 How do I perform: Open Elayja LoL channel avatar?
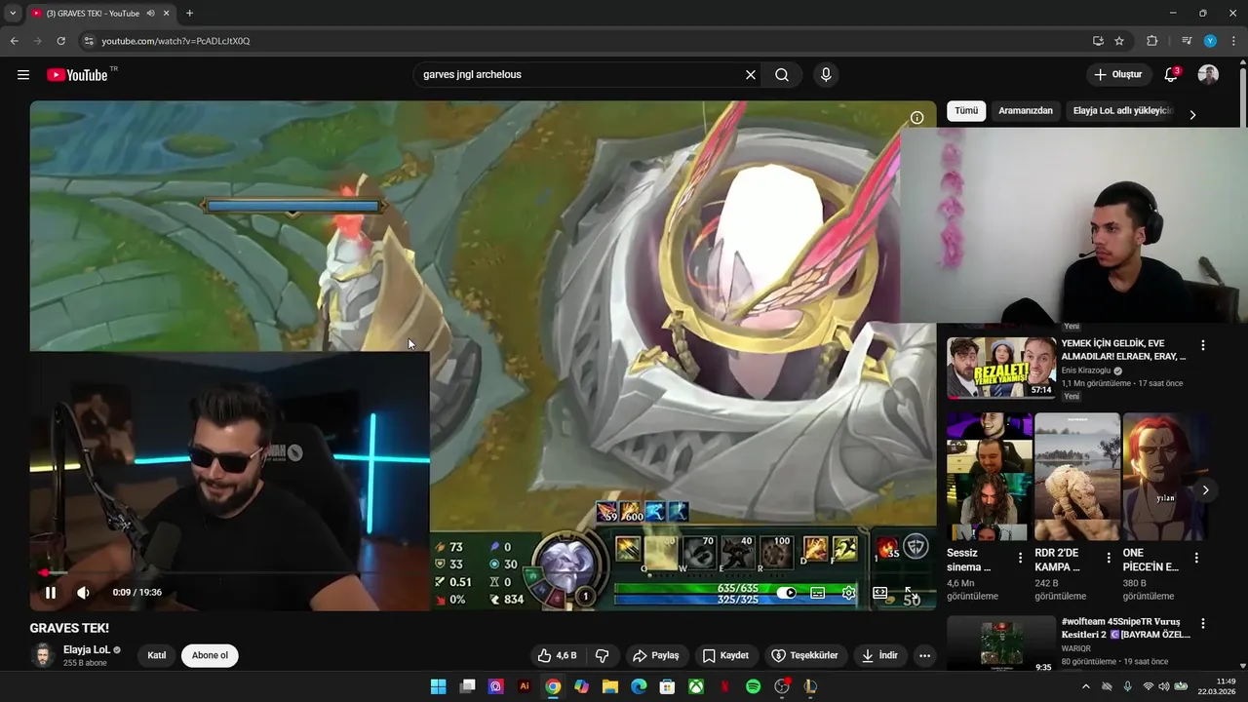pos(43,655)
